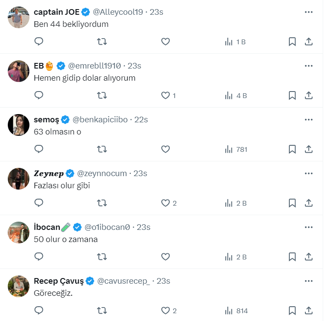Reply to captain JOE's tweet
324x321 pixels.
coord(39,42)
